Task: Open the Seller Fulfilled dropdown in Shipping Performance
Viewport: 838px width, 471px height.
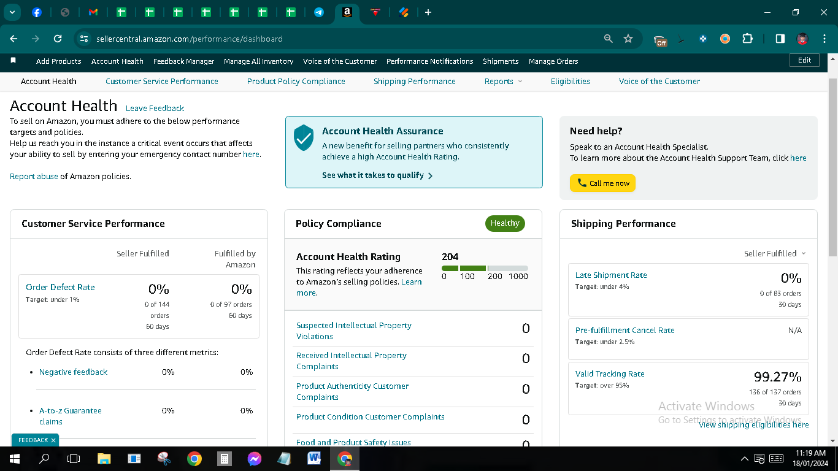Action: click(775, 253)
